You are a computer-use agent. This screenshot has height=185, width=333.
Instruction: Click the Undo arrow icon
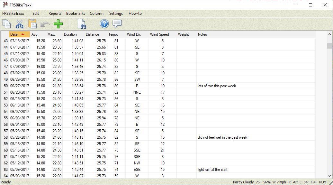(x=45, y=24)
